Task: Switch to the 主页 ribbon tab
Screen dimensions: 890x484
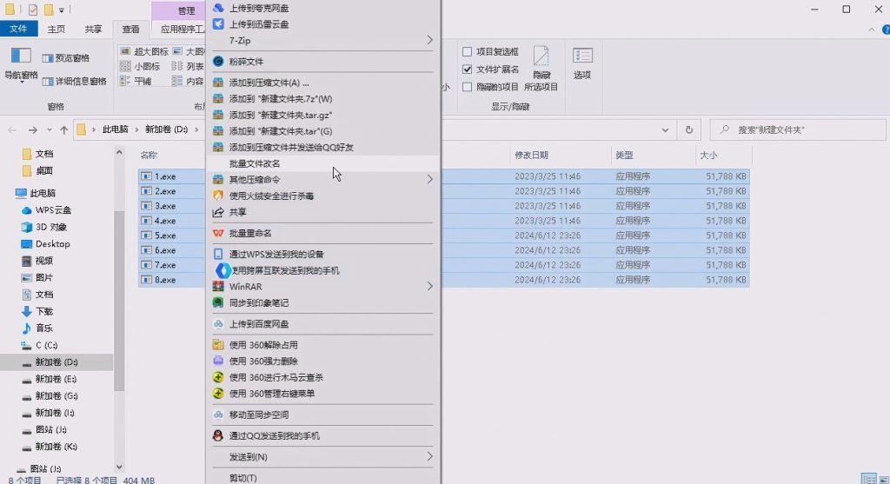Action: coord(56,29)
